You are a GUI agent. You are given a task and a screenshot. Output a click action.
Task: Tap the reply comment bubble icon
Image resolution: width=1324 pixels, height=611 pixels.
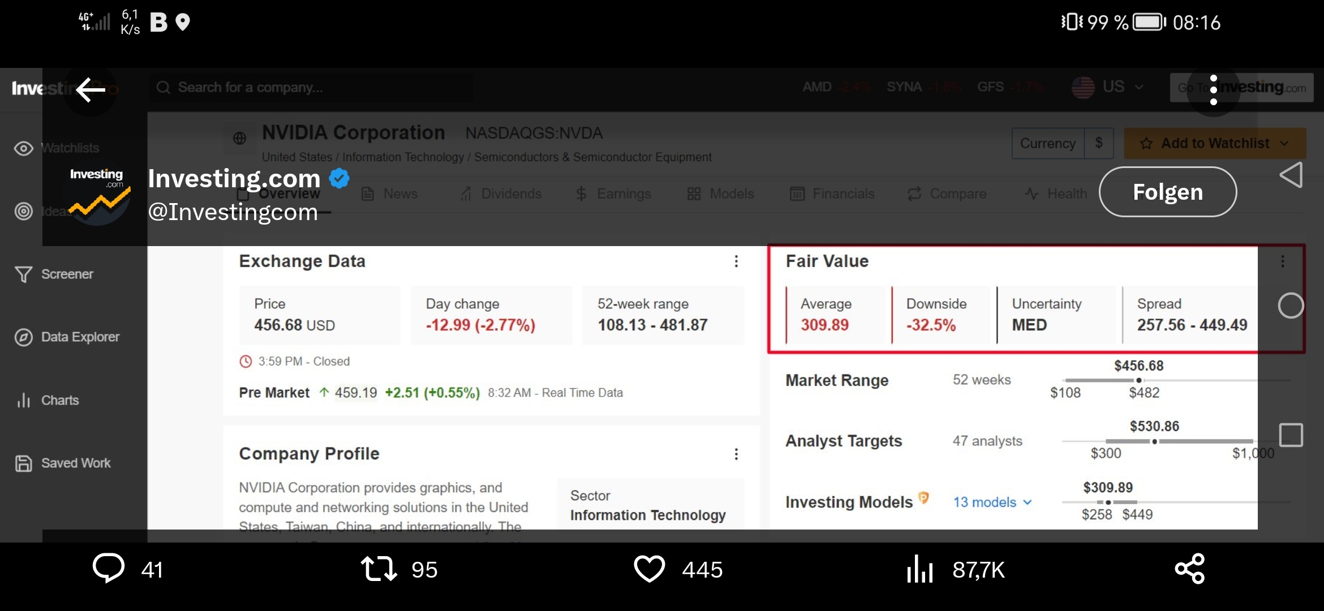coord(108,568)
